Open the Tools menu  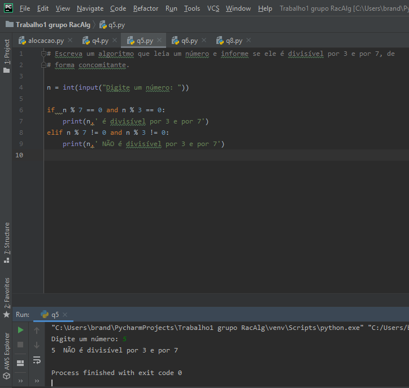click(x=192, y=8)
